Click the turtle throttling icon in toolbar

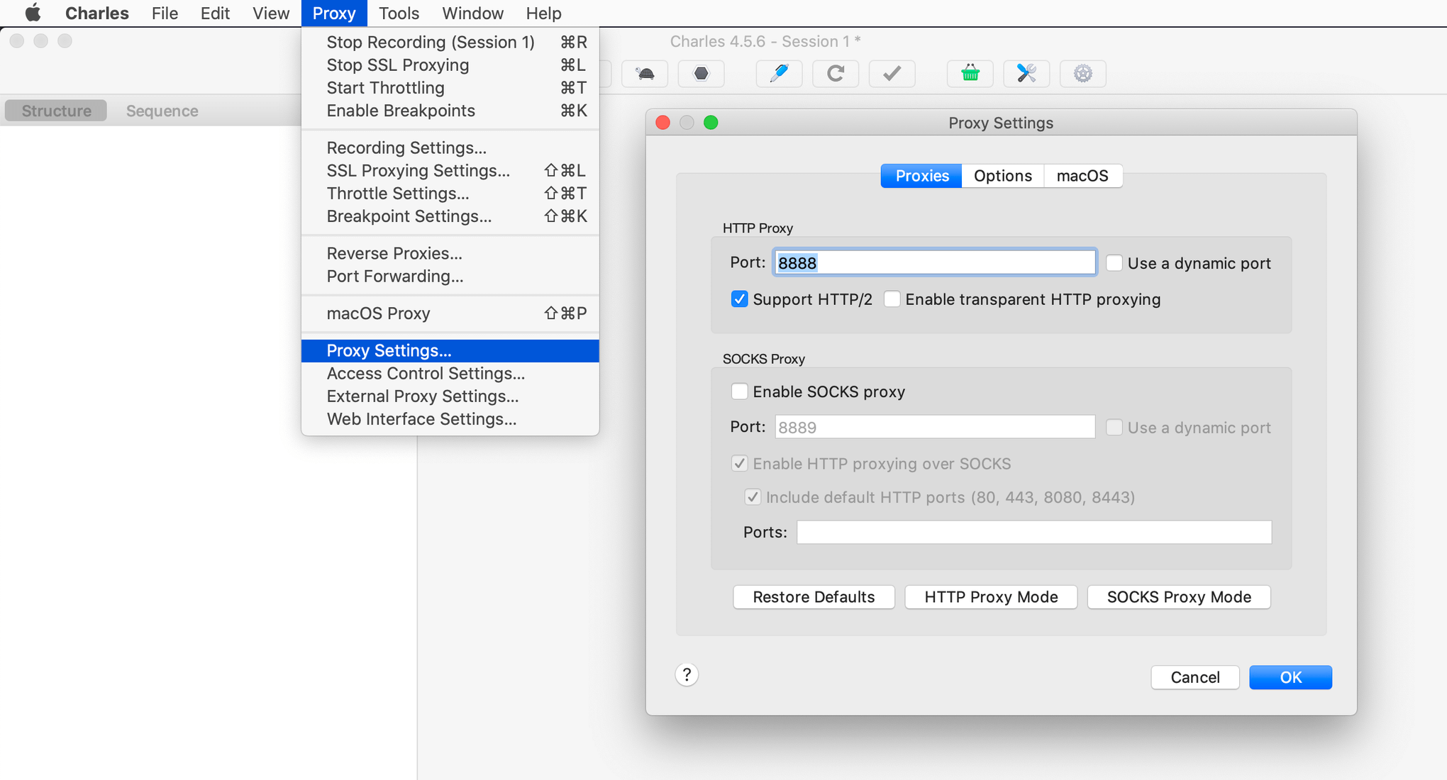(x=645, y=74)
